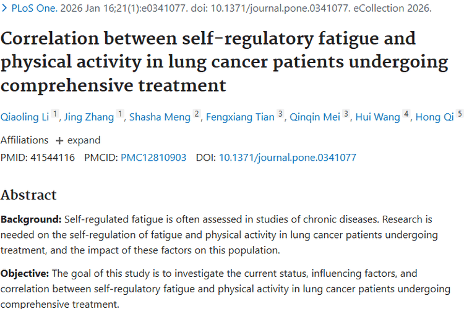
Task: Follow the DOI 10.1371/journal.pone.0341077 link
Action: click(x=288, y=158)
